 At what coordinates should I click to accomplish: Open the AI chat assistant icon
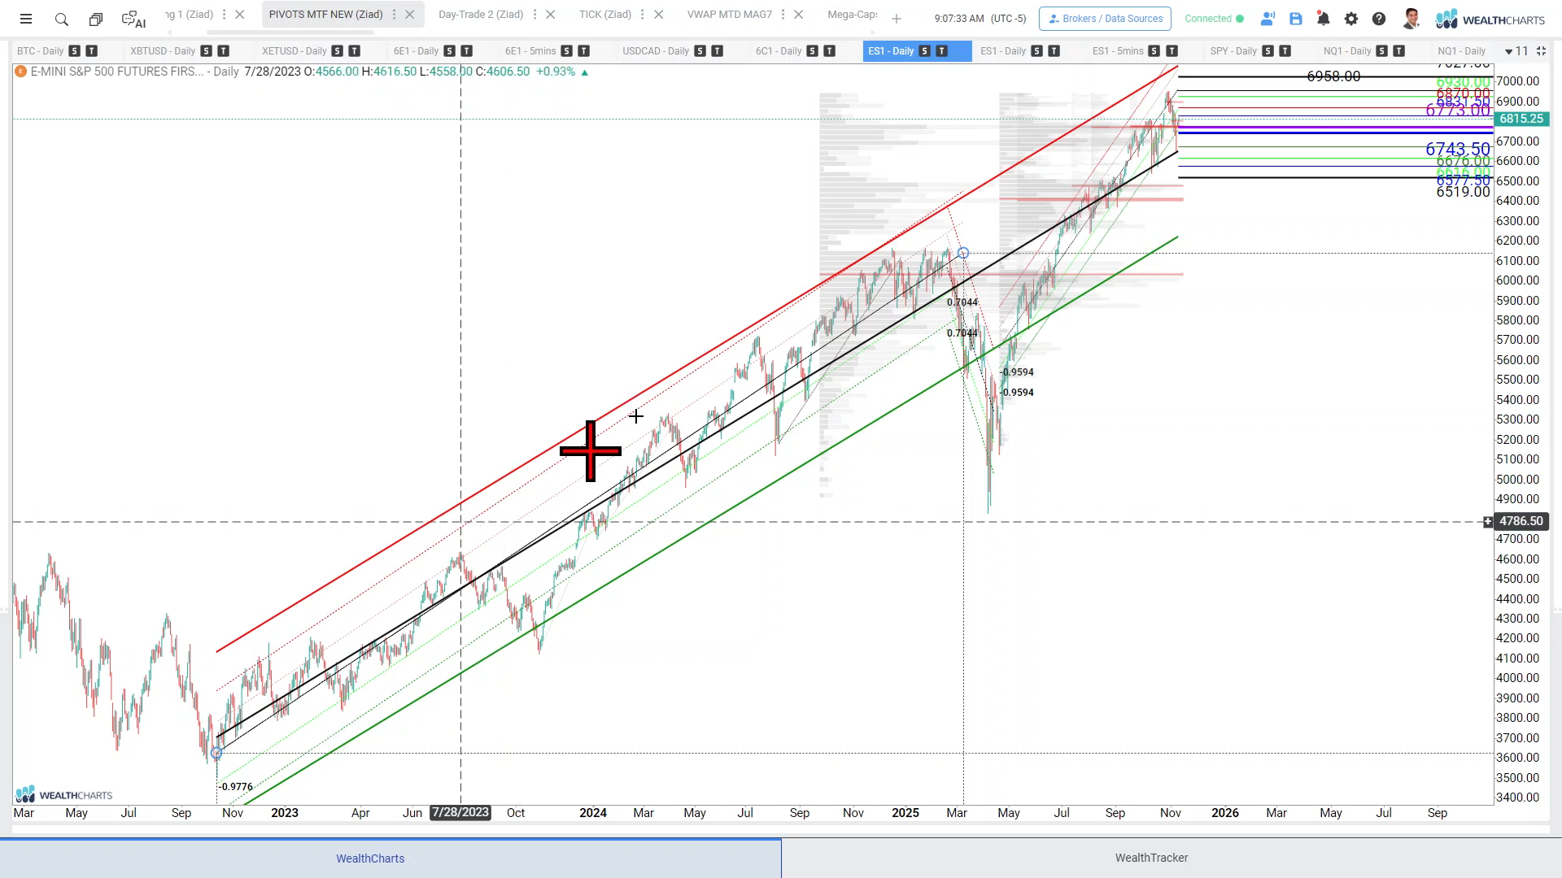133,19
